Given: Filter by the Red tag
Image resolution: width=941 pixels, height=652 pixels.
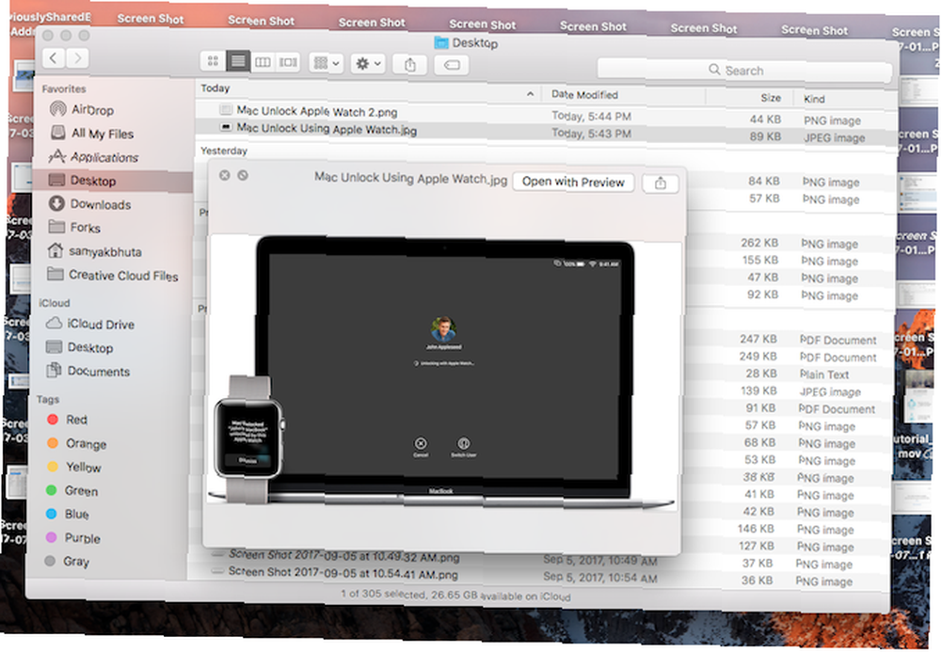Looking at the screenshot, I should tap(75, 420).
